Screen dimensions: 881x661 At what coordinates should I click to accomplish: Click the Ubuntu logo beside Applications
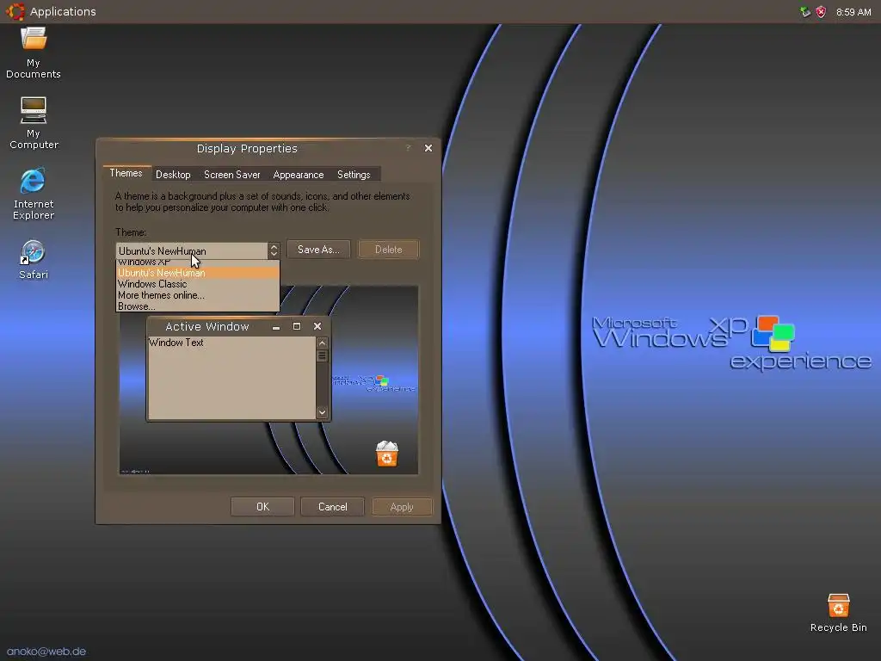(x=15, y=11)
